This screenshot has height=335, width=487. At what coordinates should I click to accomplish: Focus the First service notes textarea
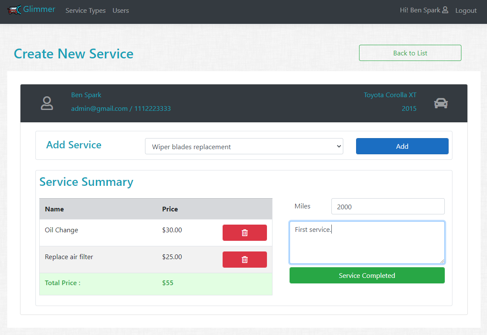pos(367,245)
